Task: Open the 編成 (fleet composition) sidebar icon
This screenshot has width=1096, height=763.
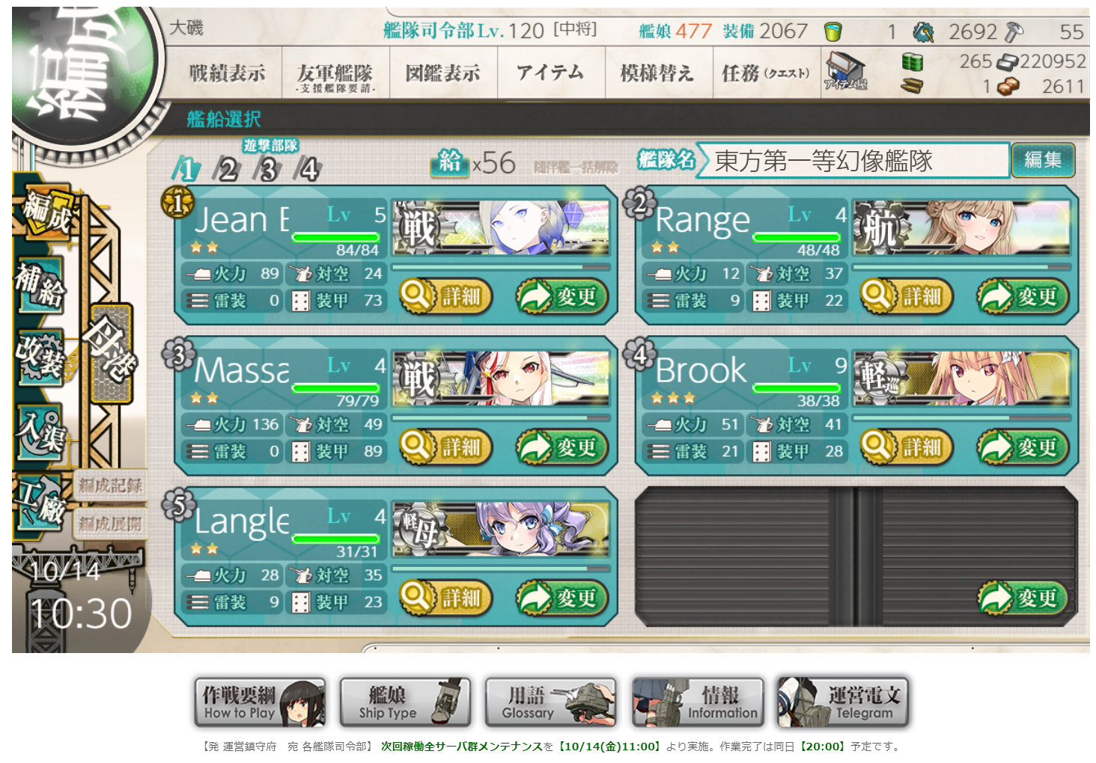Action: click(x=46, y=212)
